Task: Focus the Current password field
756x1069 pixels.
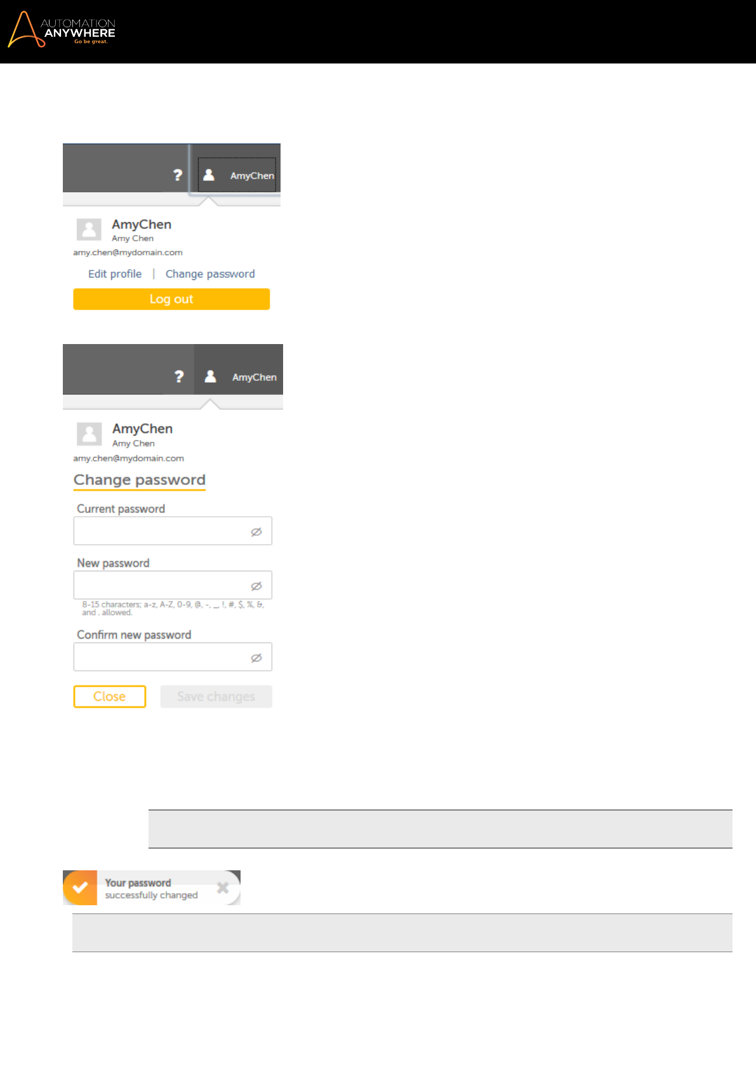Action: point(173,531)
